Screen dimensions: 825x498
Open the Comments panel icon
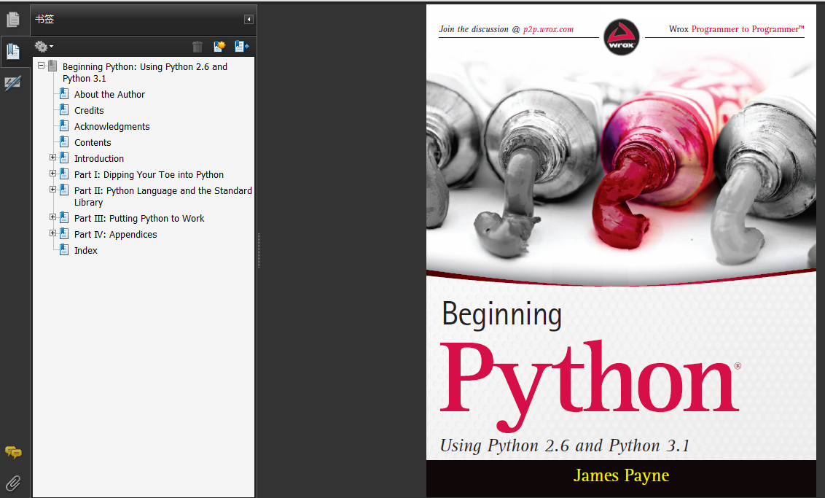13,452
